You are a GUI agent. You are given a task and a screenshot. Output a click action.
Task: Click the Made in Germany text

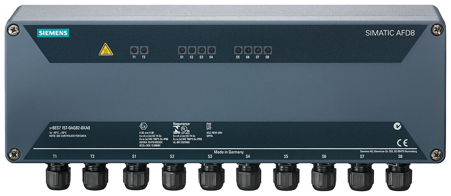click(x=229, y=152)
